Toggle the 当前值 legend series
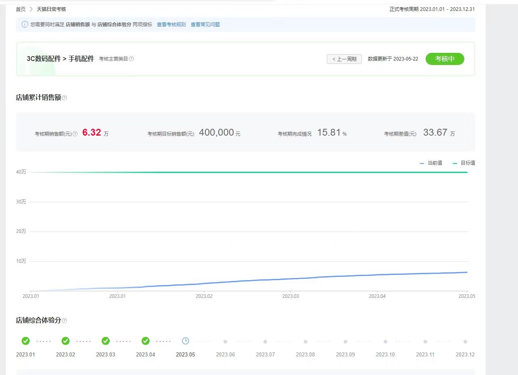 (431, 163)
